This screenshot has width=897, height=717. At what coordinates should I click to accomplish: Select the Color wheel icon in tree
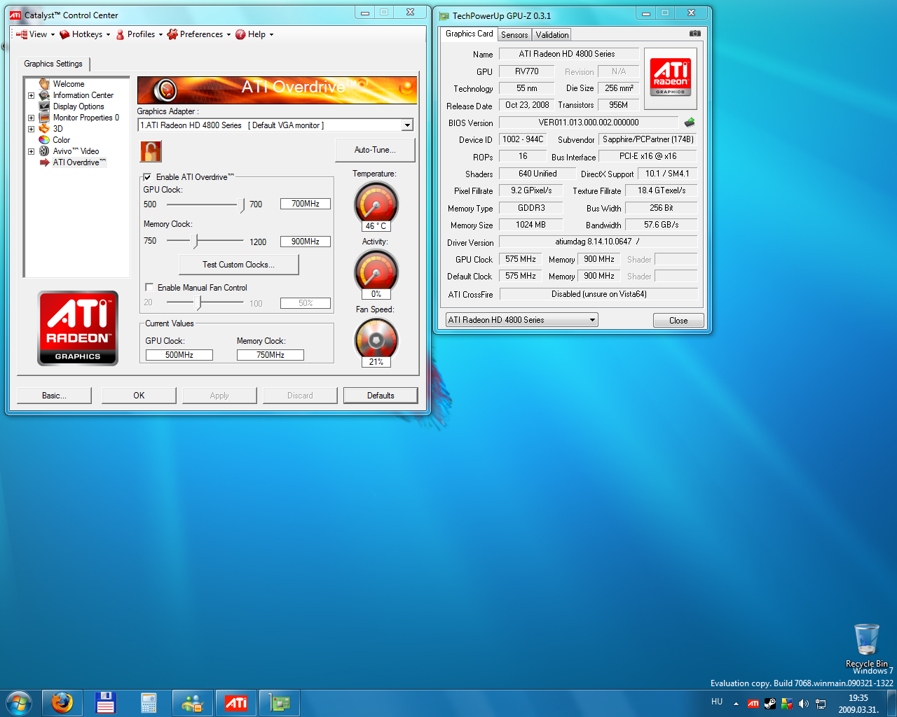(x=44, y=140)
